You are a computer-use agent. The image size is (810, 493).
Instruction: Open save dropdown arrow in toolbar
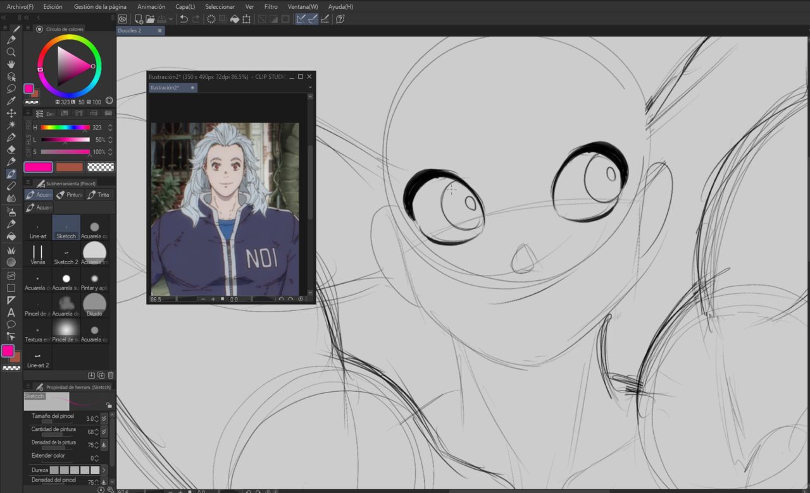[170, 19]
